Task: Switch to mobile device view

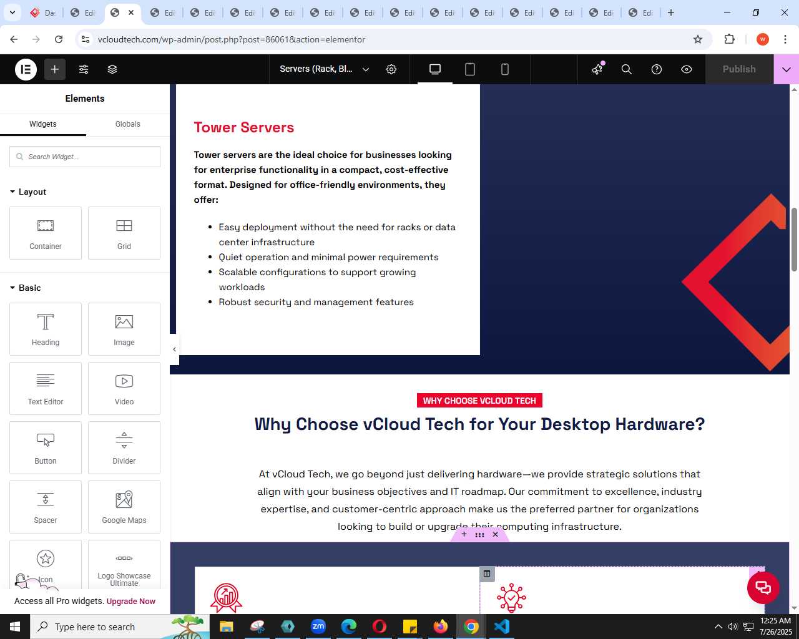Action: pyautogui.click(x=505, y=69)
